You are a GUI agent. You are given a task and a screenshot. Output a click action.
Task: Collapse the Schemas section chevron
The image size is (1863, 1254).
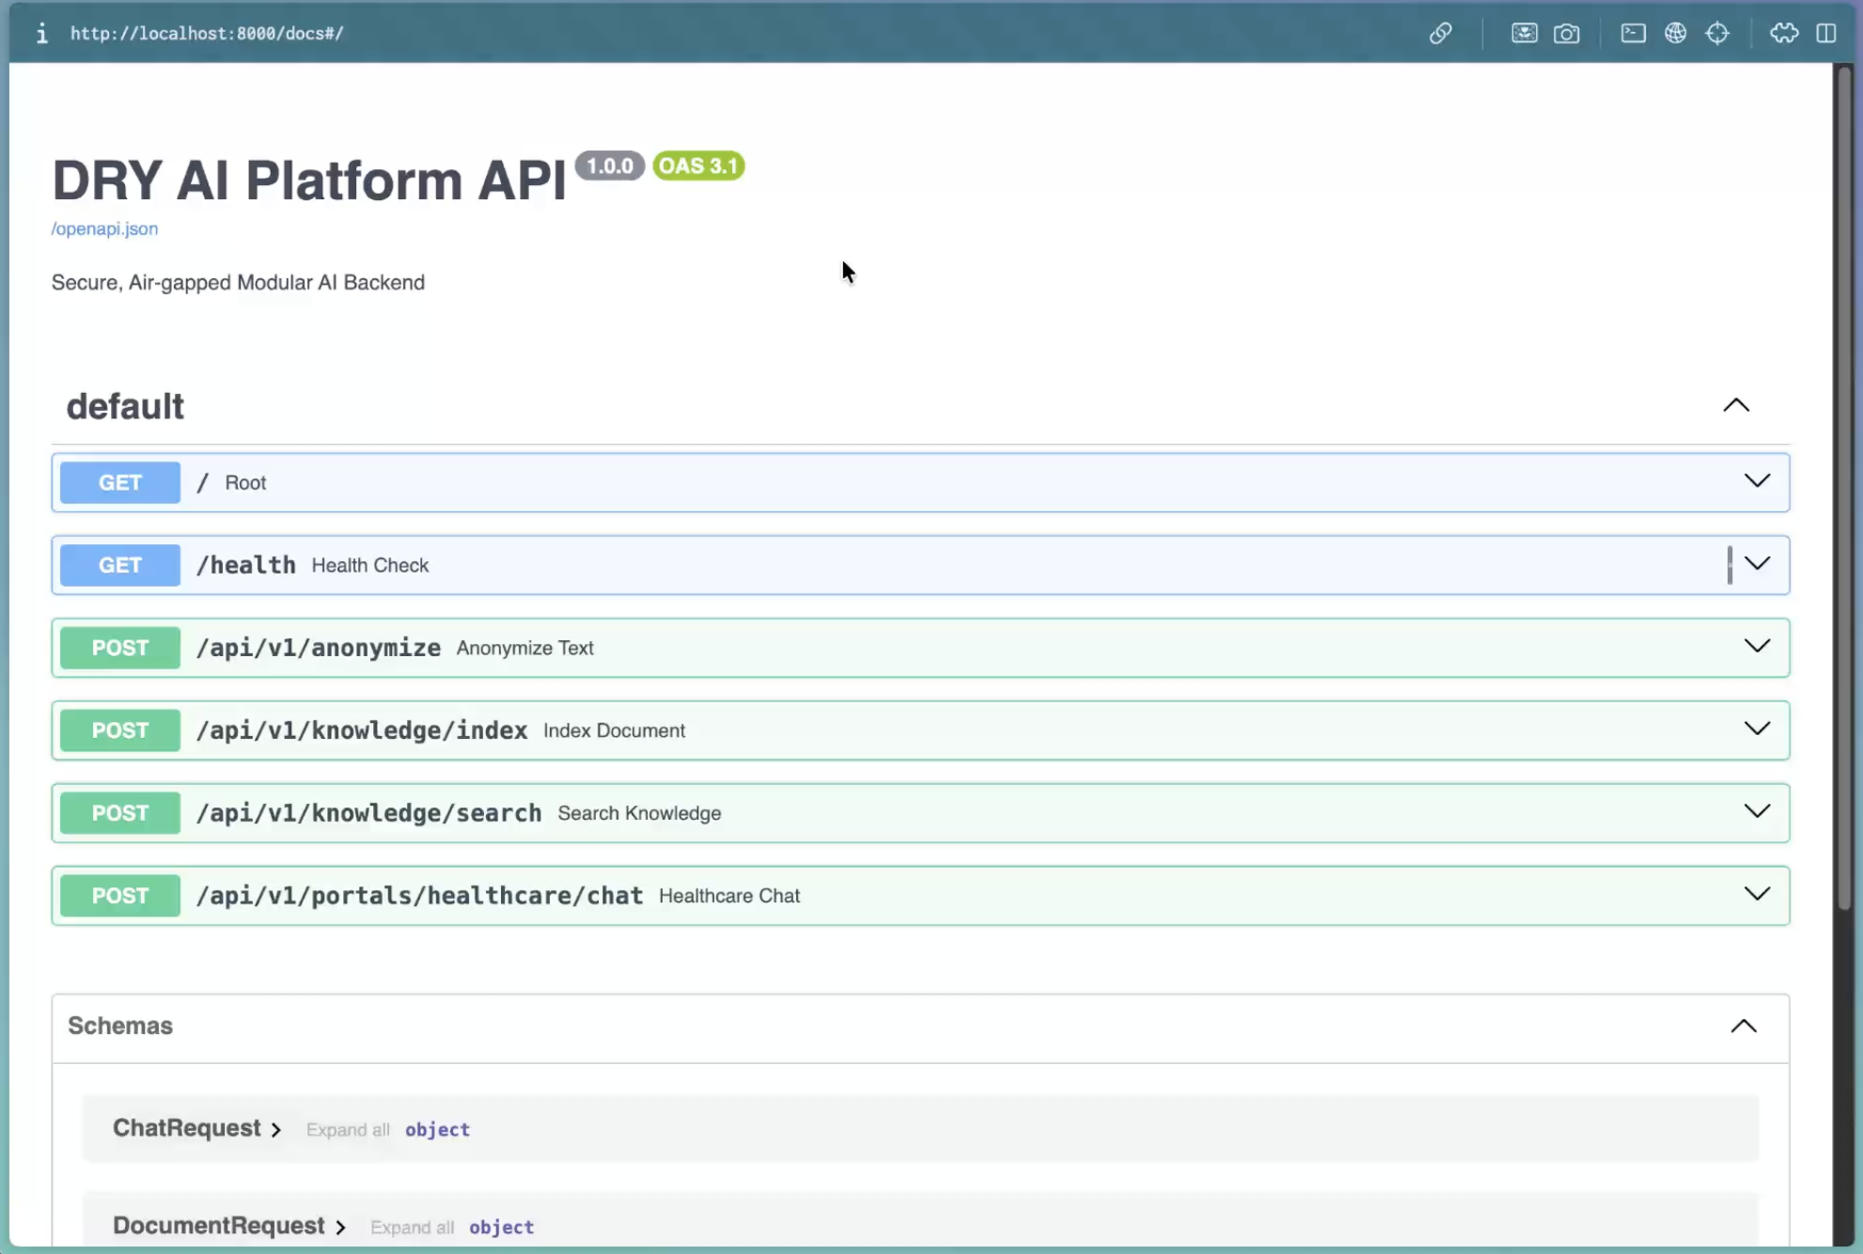tap(1744, 1026)
